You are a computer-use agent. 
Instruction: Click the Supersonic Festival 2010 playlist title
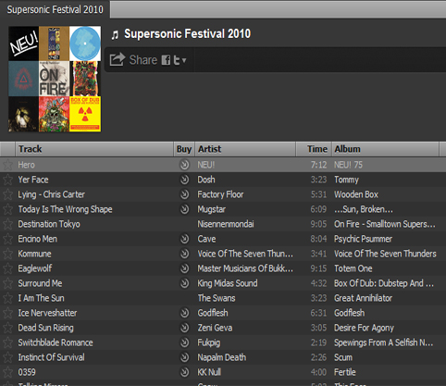tap(187, 34)
